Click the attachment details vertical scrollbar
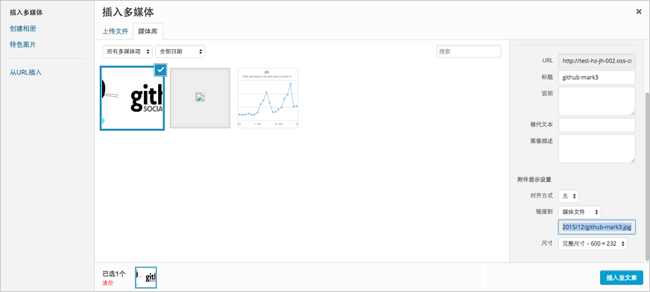650x292 pixels. click(x=648, y=177)
